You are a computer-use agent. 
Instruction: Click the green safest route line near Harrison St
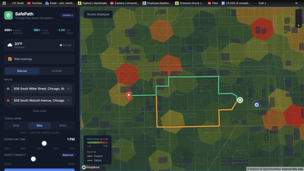[x=194, y=77]
